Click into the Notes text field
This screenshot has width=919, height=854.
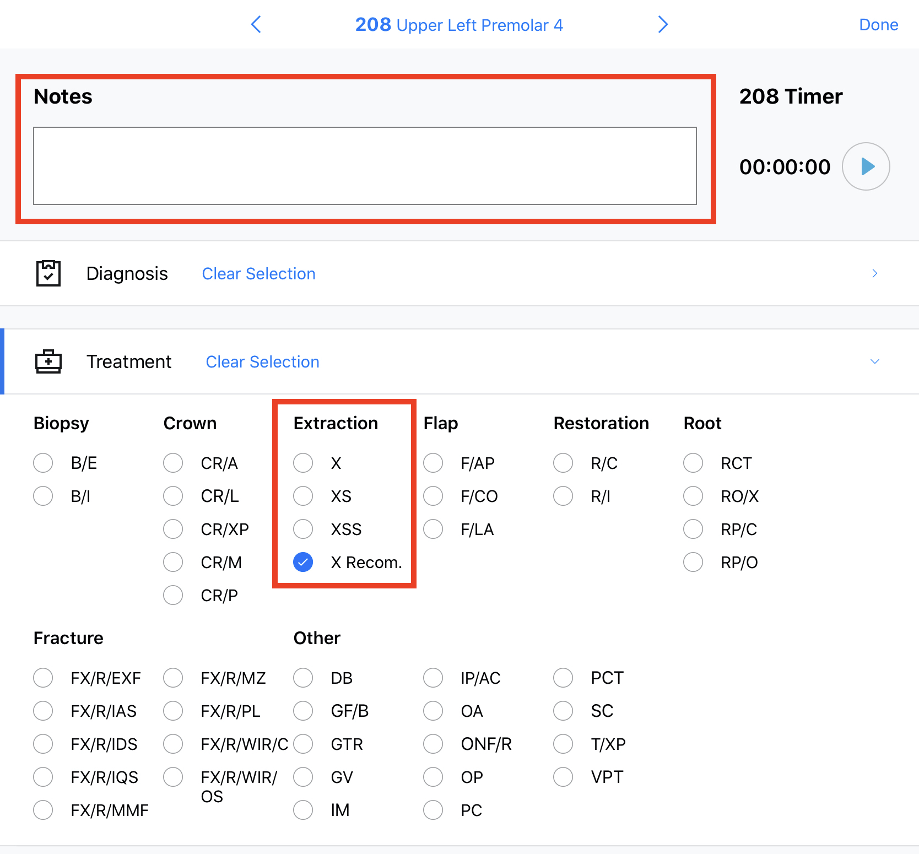pyautogui.click(x=365, y=166)
